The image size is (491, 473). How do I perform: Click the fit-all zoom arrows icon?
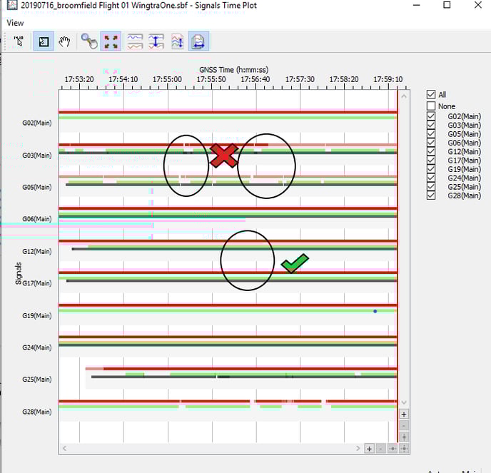111,42
